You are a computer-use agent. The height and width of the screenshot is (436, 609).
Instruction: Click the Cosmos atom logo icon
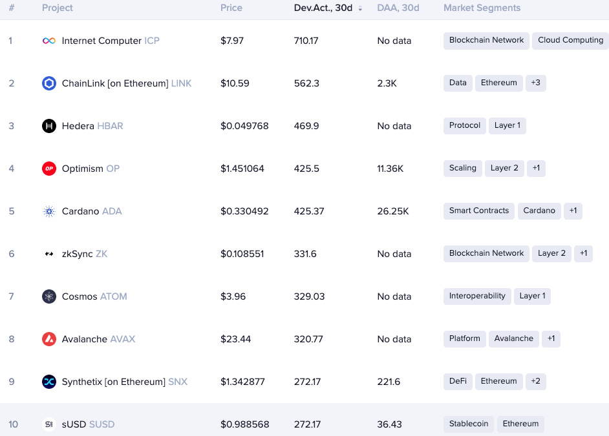tap(49, 296)
